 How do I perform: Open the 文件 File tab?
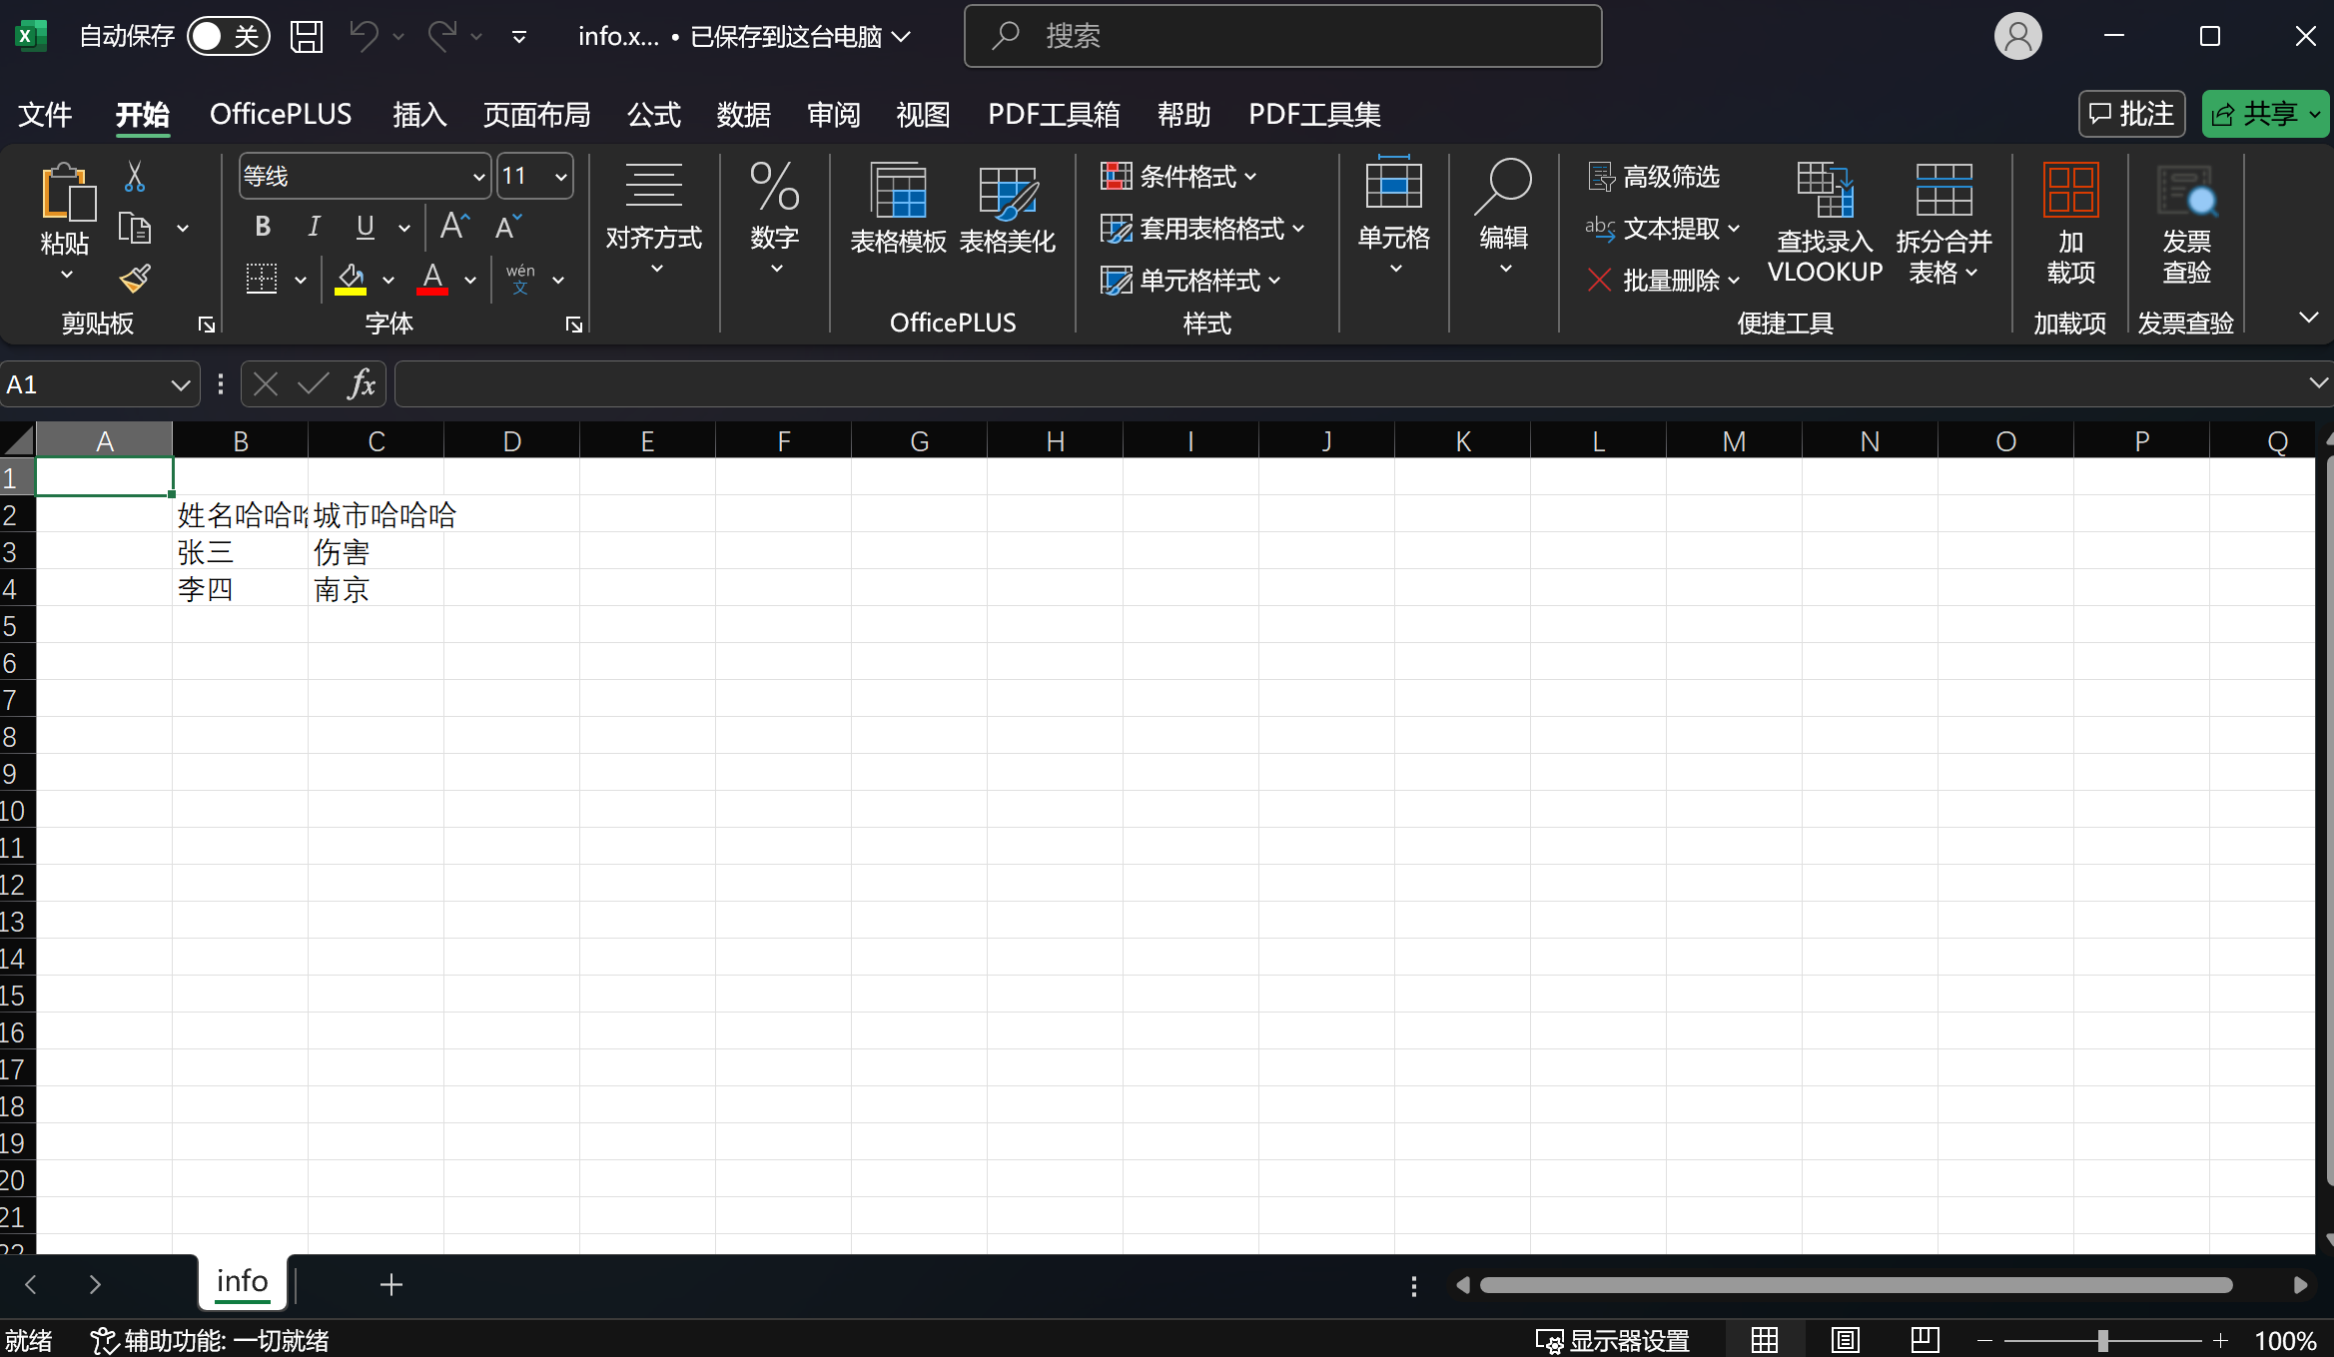(x=45, y=115)
